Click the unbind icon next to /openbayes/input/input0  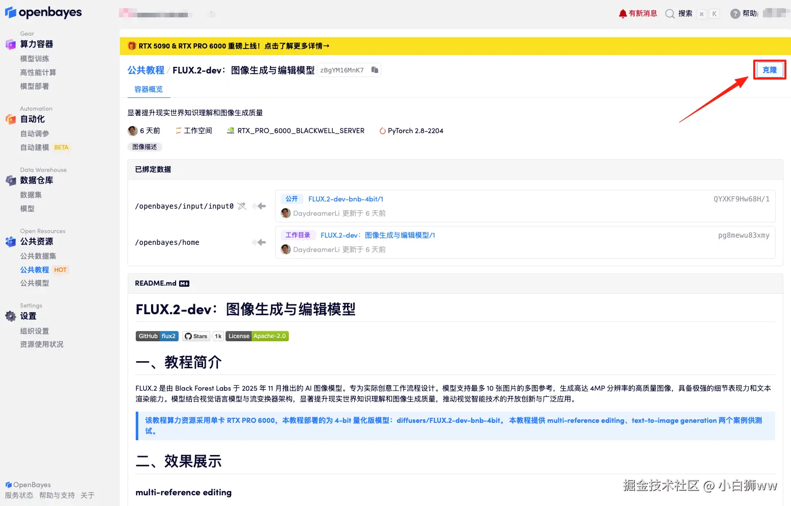click(x=242, y=206)
